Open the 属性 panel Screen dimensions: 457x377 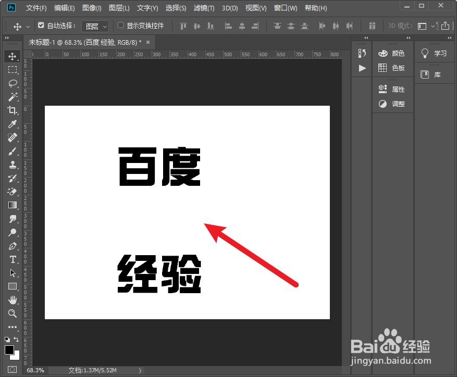(x=391, y=89)
